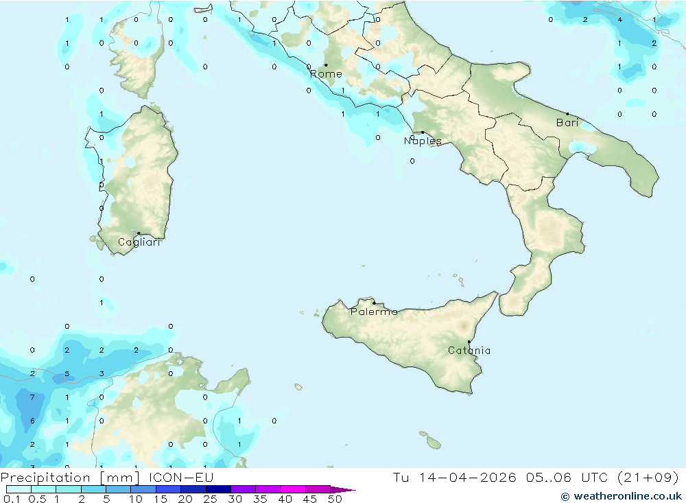686x503 pixels.
Task: Click the Bari city label
Action: click(x=567, y=123)
